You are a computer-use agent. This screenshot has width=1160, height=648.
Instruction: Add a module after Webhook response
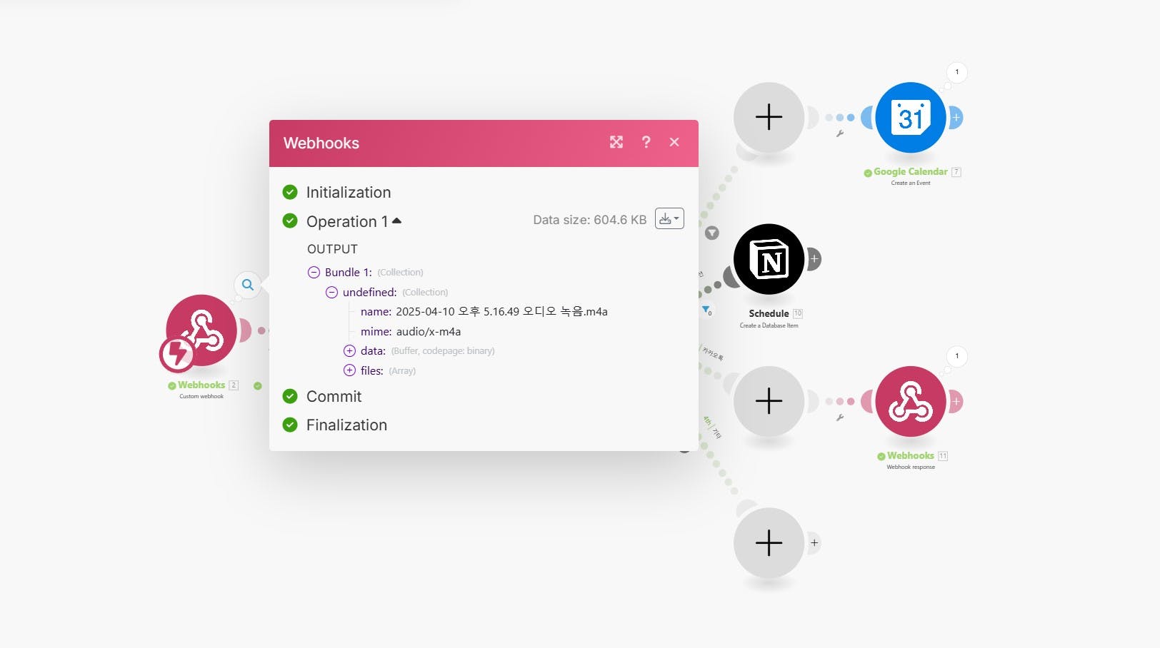[x=956, y=401]
